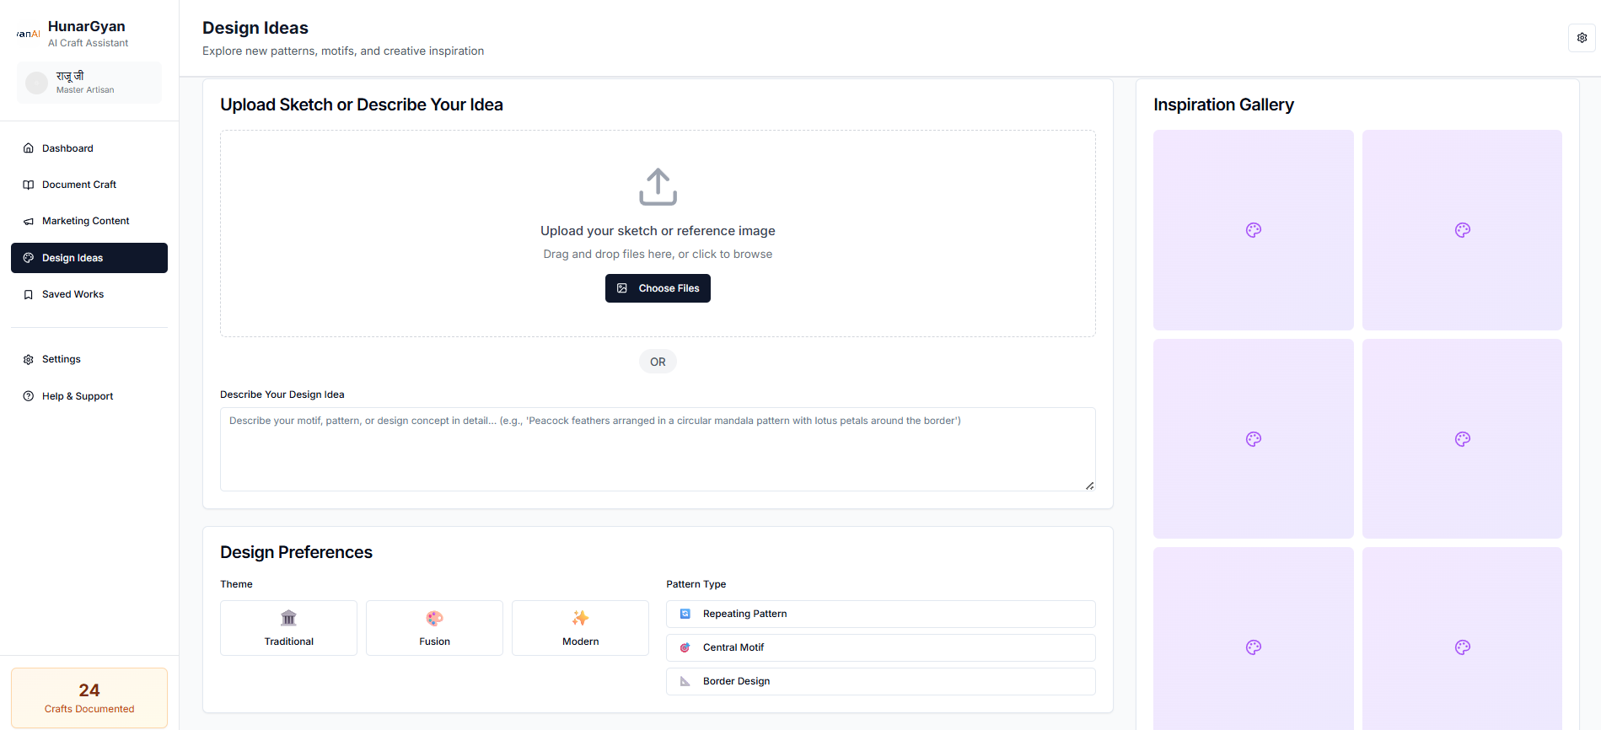Viewport: 1601px width, 730px height.
Task: Click the HunarGyan logo in the sidebar
Action: click(28, 34)
